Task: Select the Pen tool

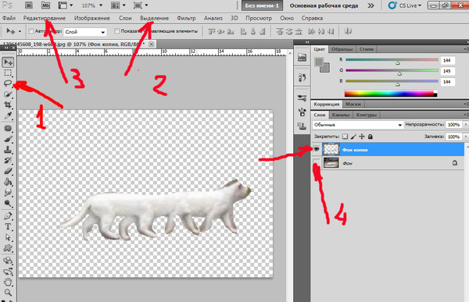Action: tap(8, 215)
